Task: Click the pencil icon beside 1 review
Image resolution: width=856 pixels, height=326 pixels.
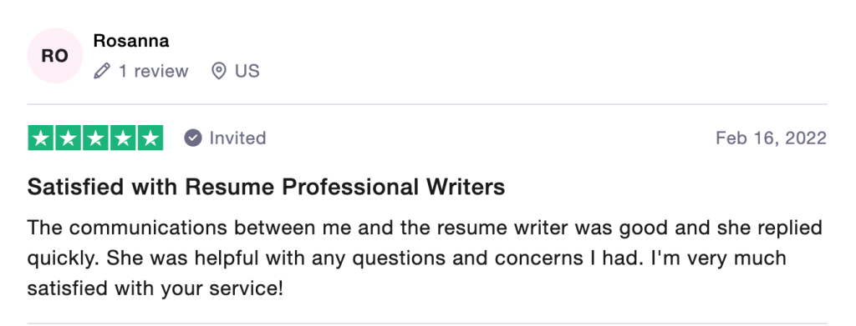Action: tap(101, 72)
